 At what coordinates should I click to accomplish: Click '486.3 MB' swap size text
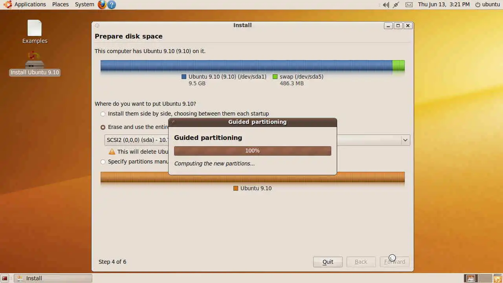[292, 84]
